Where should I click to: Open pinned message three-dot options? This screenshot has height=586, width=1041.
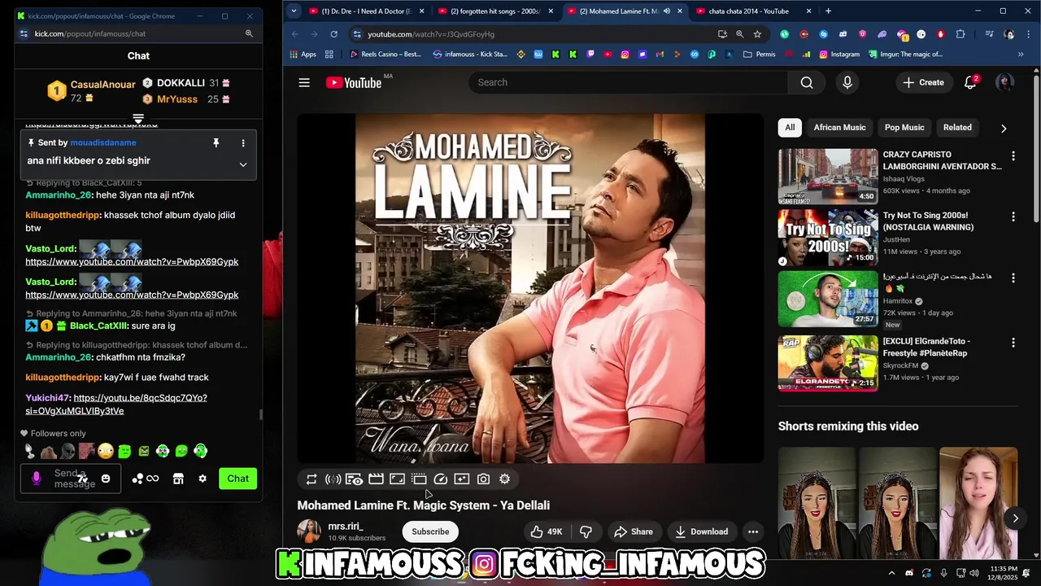(242, 143)
